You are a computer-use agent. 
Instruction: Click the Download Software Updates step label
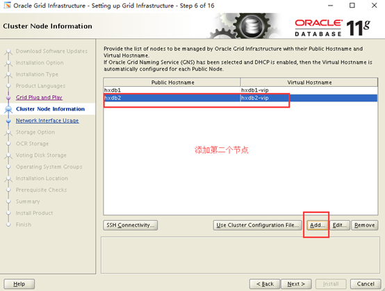point(51,51)
